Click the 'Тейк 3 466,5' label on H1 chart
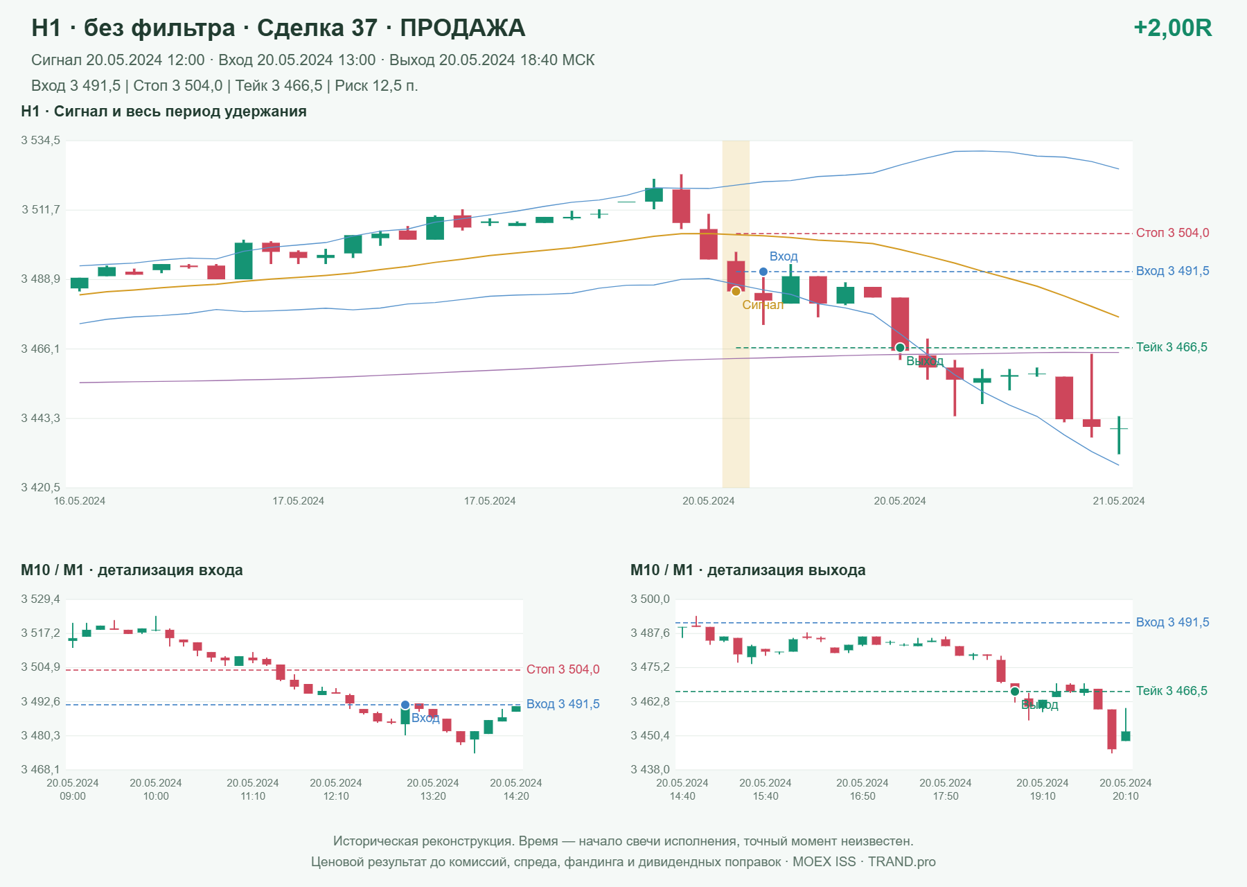Screen dimensions: 1247x887 coord(1171,347)
